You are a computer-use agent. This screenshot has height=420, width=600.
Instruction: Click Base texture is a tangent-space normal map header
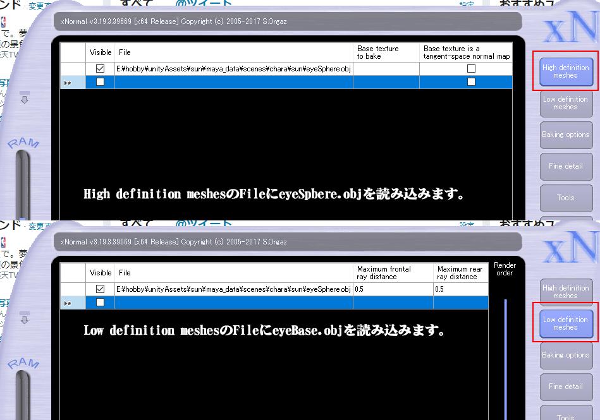click(466, 52)
